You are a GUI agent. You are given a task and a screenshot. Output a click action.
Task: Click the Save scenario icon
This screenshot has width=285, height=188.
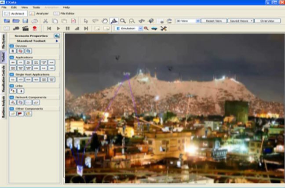(25, 21)
